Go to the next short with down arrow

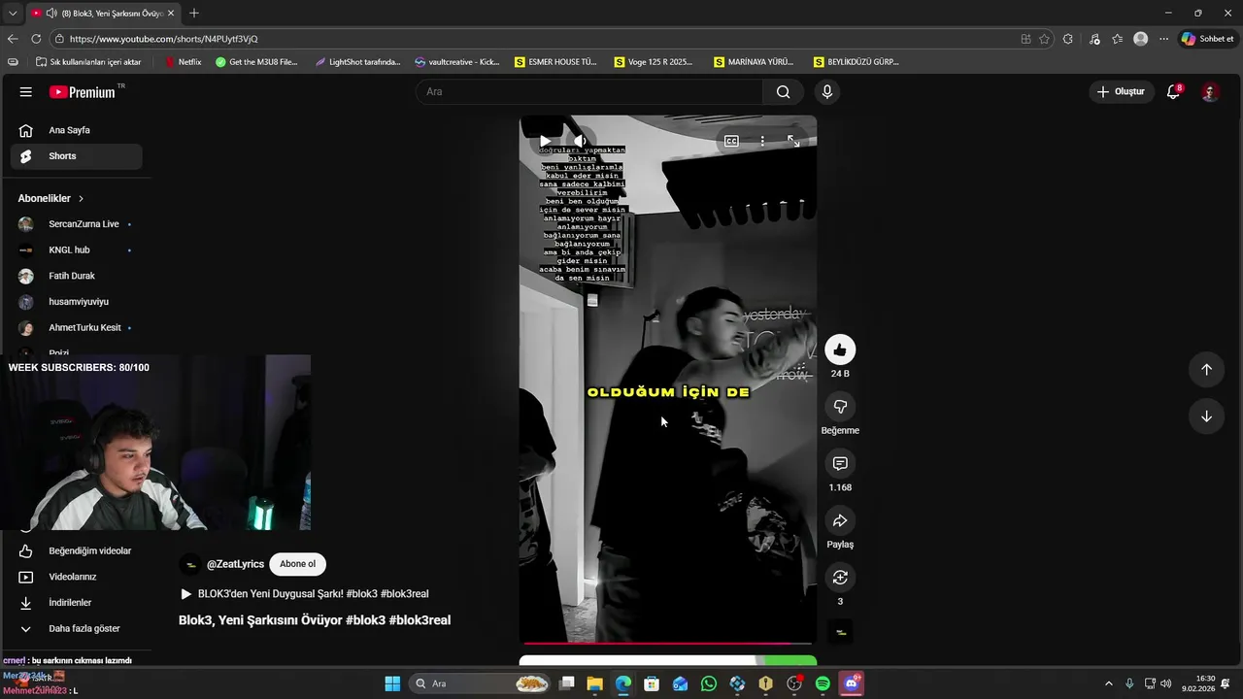click(x=1206, y=416)
